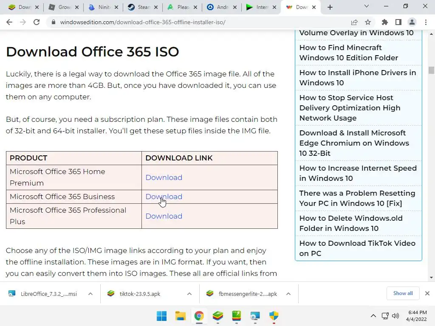Open a new browser tab
Image resolution: width=435 pixels, height=326 pixels.
[330, 8]
